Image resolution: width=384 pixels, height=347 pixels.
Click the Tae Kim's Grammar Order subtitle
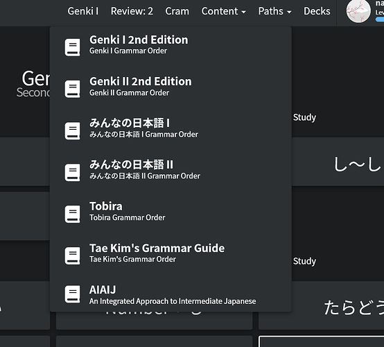(132, 259)
